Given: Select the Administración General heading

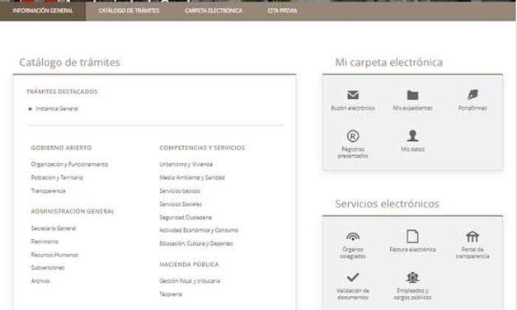Looking at the screenshot, I should [73, 211].
